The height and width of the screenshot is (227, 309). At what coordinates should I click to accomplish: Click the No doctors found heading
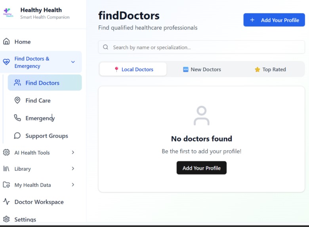click(x=202, y=139)
